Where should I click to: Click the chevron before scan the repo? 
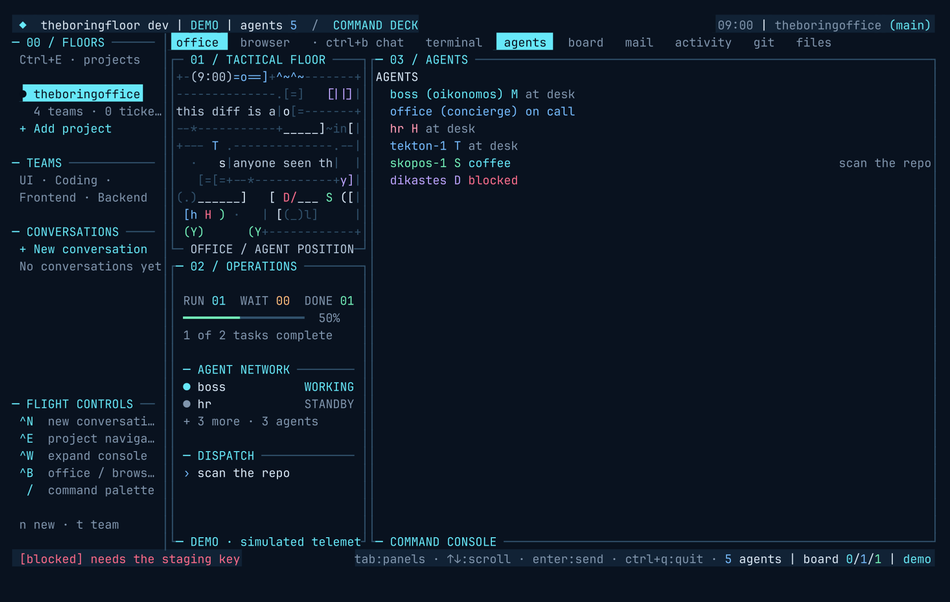(x=187, y=473)
